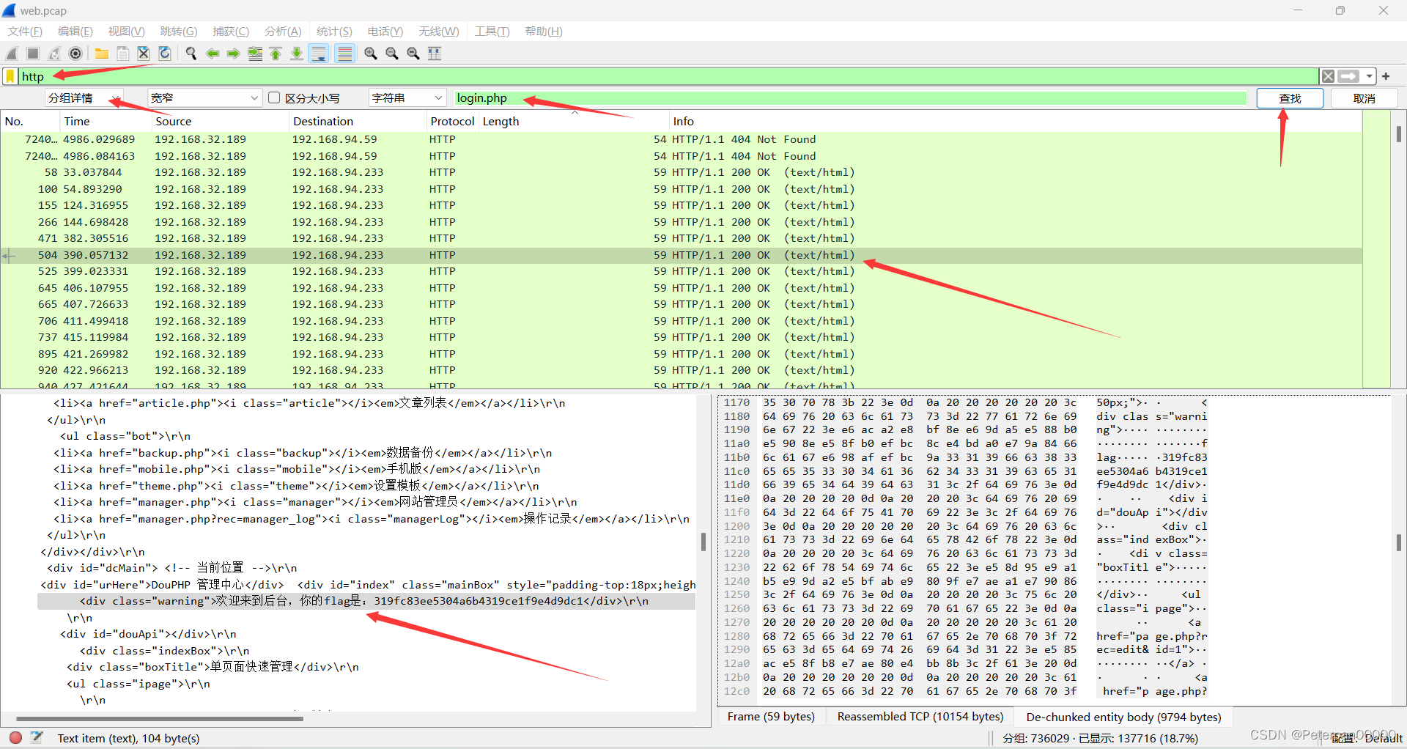This screenshot has height=749, width=1407.
Task: Select hex offset row 11b0
Action: coord(965,457)
